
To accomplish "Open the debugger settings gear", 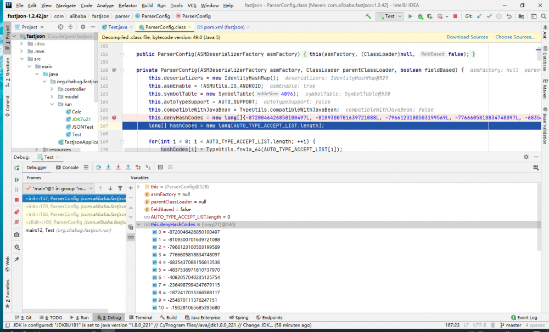I will pos(525,157).
